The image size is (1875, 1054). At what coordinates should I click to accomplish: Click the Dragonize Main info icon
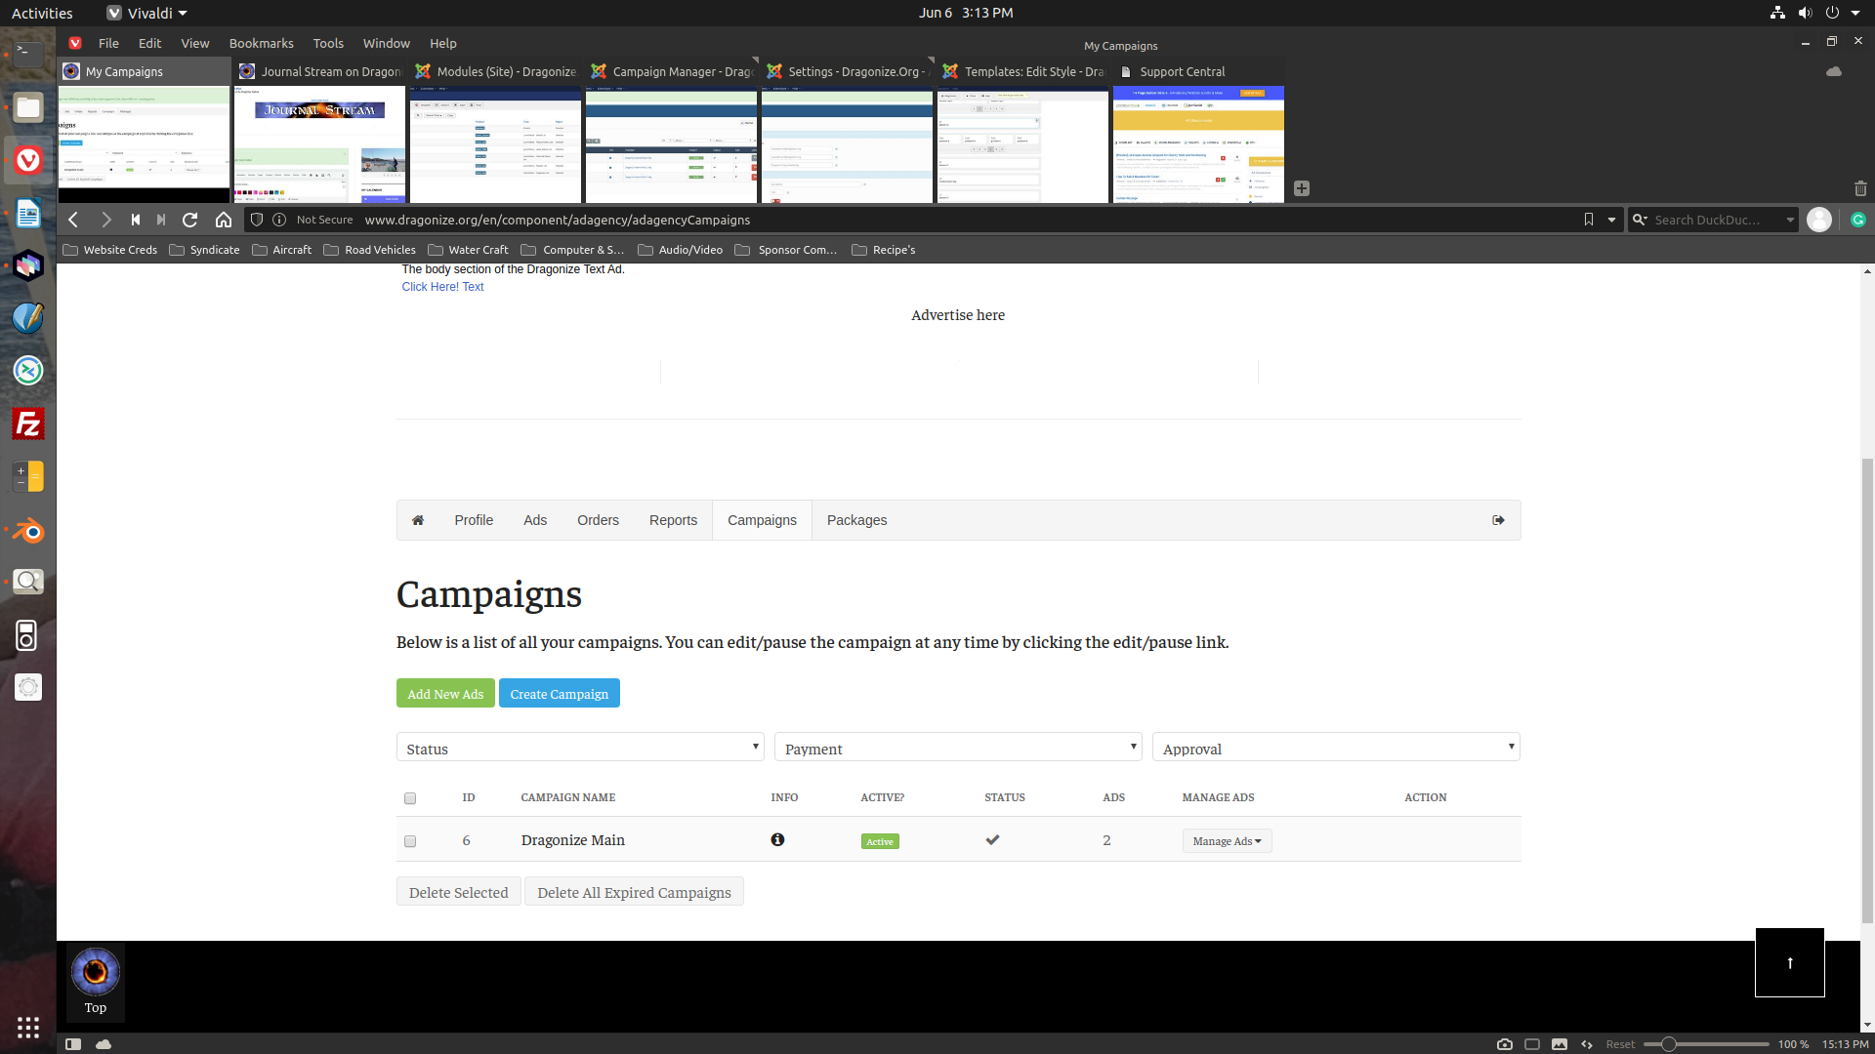(777, 839)
